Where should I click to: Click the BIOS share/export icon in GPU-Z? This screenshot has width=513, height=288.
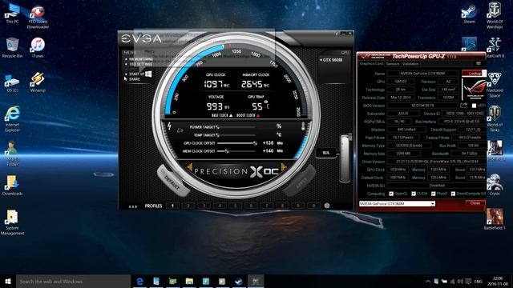click(463, 105)
